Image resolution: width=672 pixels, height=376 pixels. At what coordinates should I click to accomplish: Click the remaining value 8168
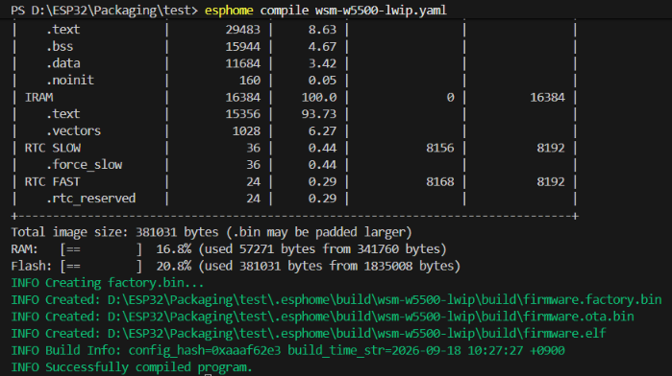[x=439, y=181]
